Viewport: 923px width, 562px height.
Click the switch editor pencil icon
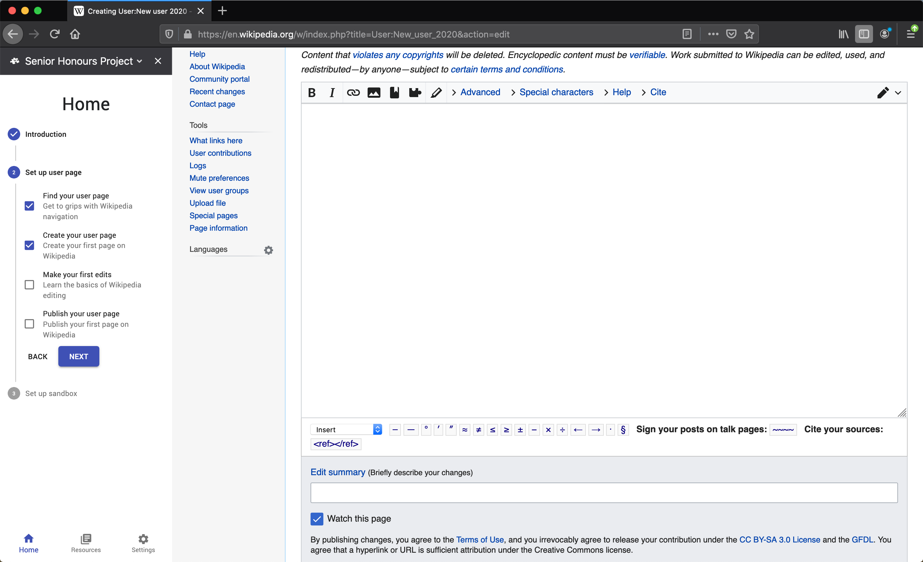(x=883, y=93)
